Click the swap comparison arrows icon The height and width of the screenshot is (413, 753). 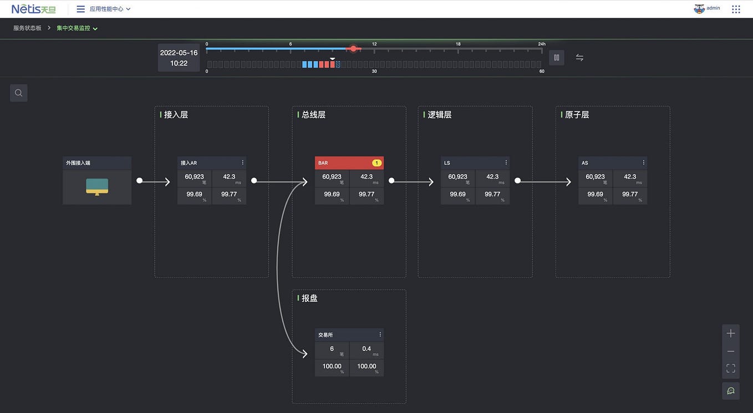(x=579, y=57)
